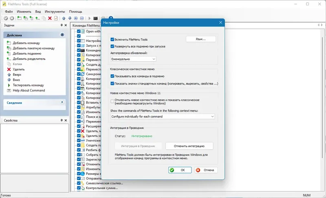Click the blue Move up arrow toolbar icon
Image resolution: width=326 pixels, height=198 pixels.
click(x=64, y=18)
